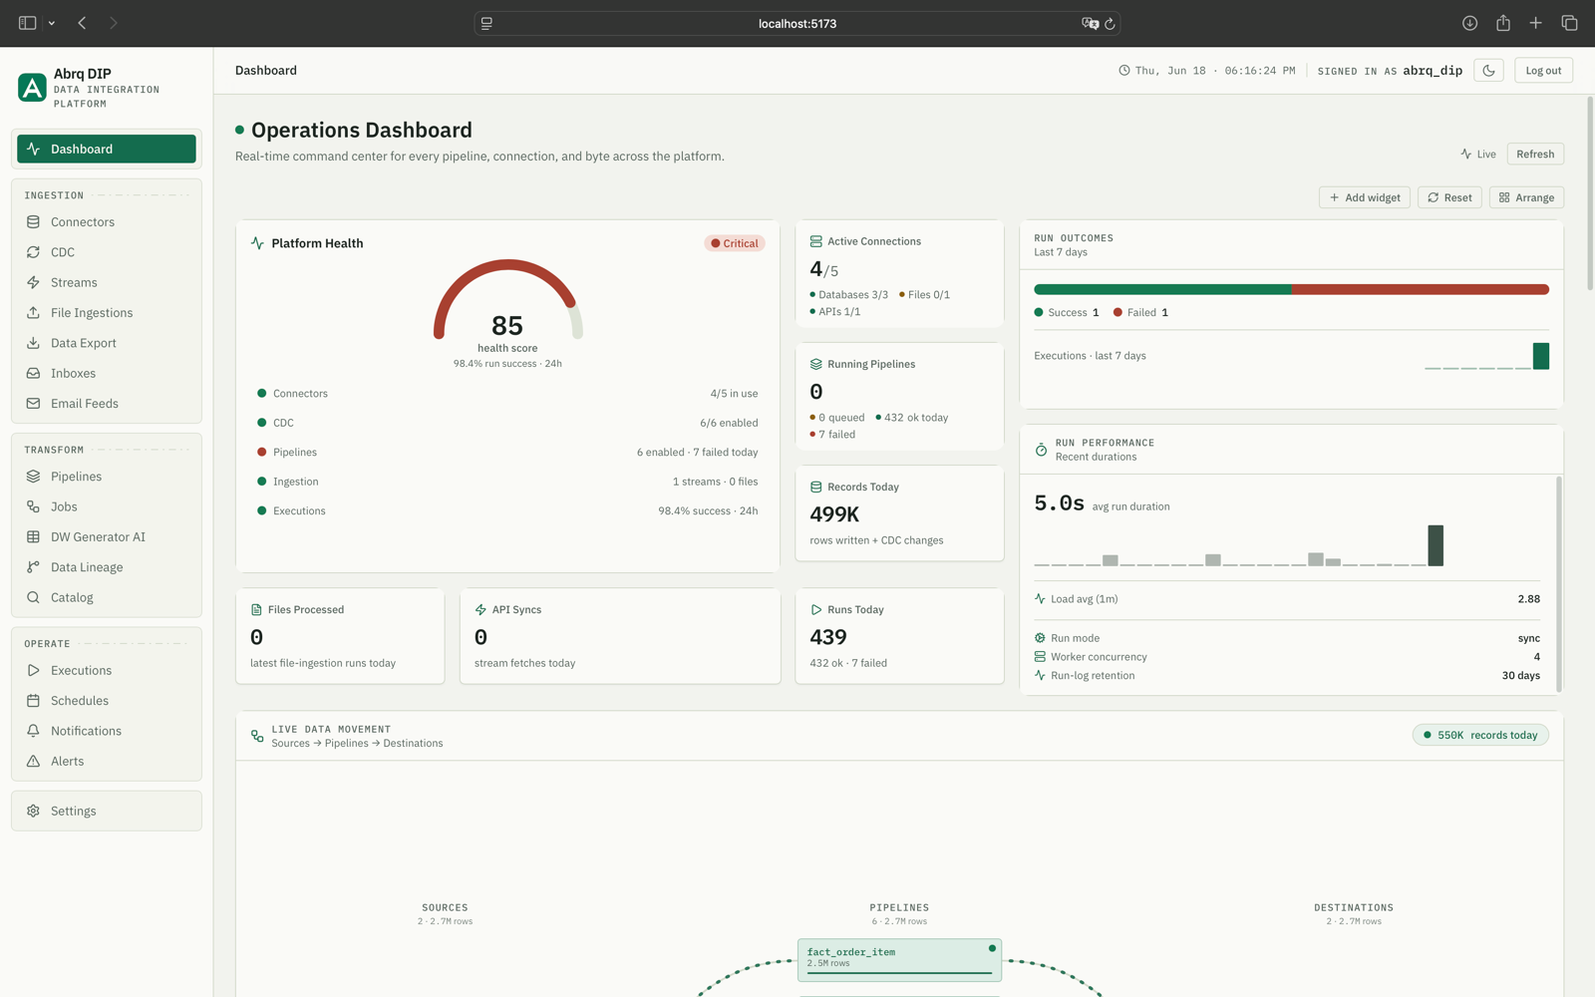This screenshot has width=1595, height=997.
Task: Click the browser share icon
Action: [1503, 23]
